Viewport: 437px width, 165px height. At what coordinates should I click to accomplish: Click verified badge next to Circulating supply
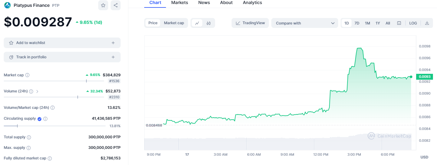39,119
